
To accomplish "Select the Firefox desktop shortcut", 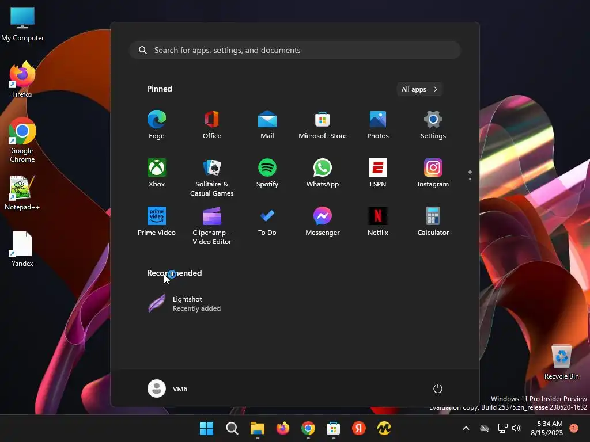I will point(22,79).
